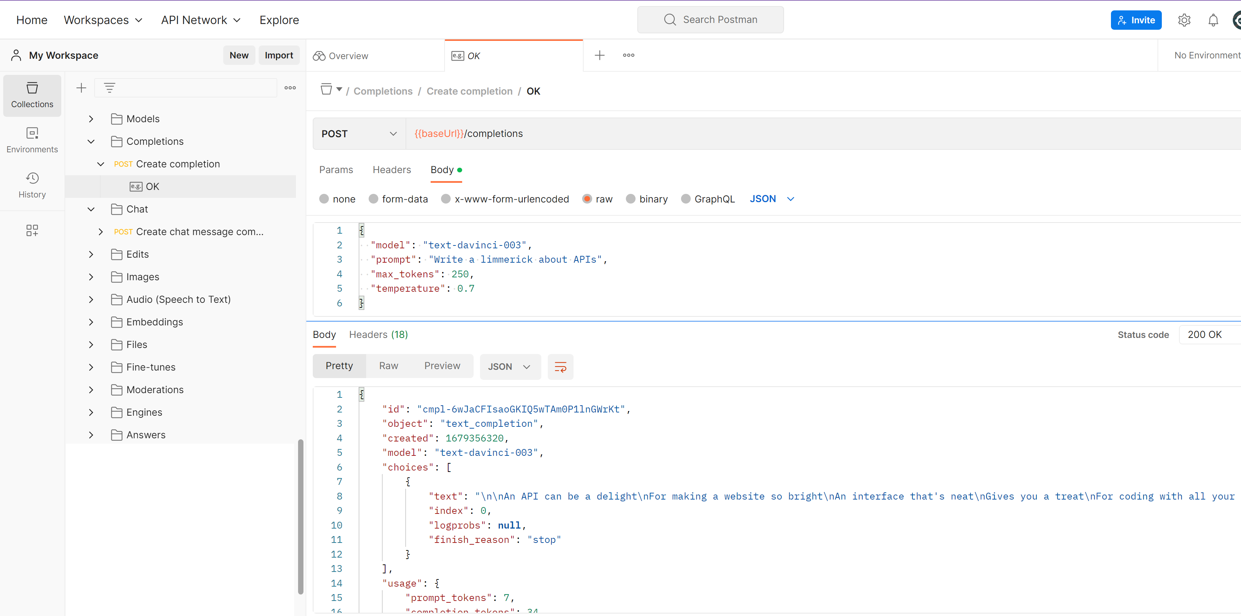The height and width of the screenshot is (616, 1241).
Task: Open the notifications bell
Action: click(1213, 20)
